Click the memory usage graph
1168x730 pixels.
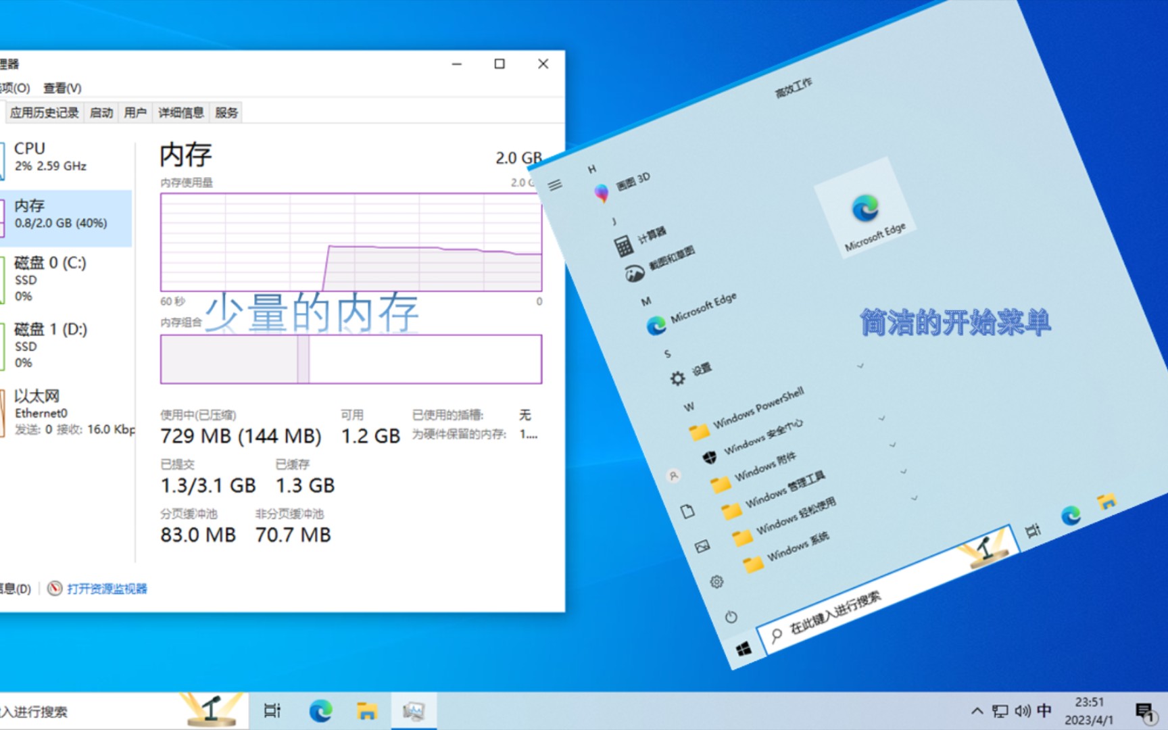tap(351, 242)
